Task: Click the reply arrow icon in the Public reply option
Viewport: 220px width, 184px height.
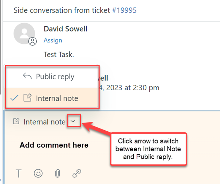Action: pos(27,76)
